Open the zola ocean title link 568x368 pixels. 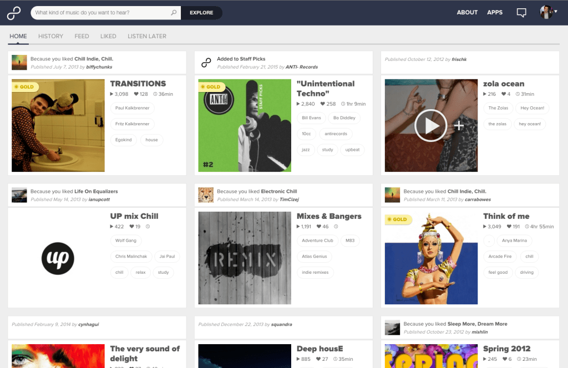pyautogui.click(x=504, y=84)
